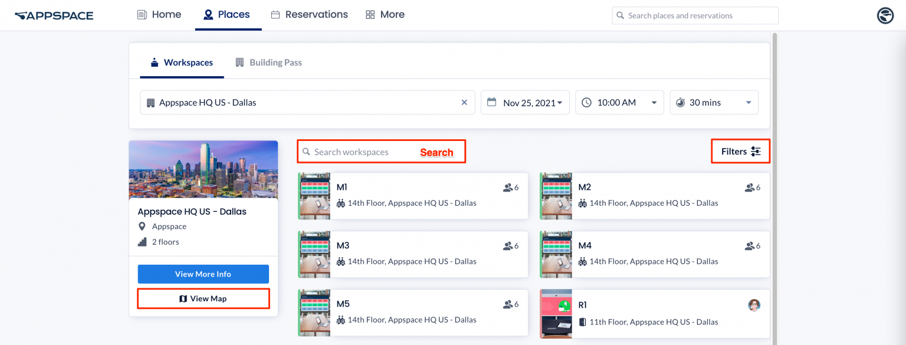Click the magnifier icon in Search workspaces
This screenshot has height=345, width=906.
(306, 152)
